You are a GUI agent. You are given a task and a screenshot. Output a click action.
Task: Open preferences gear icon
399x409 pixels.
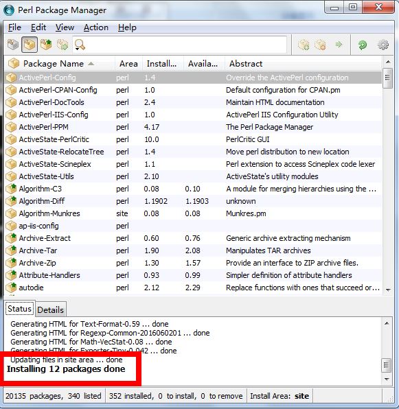pyautogui.click(x=383, y=45)
